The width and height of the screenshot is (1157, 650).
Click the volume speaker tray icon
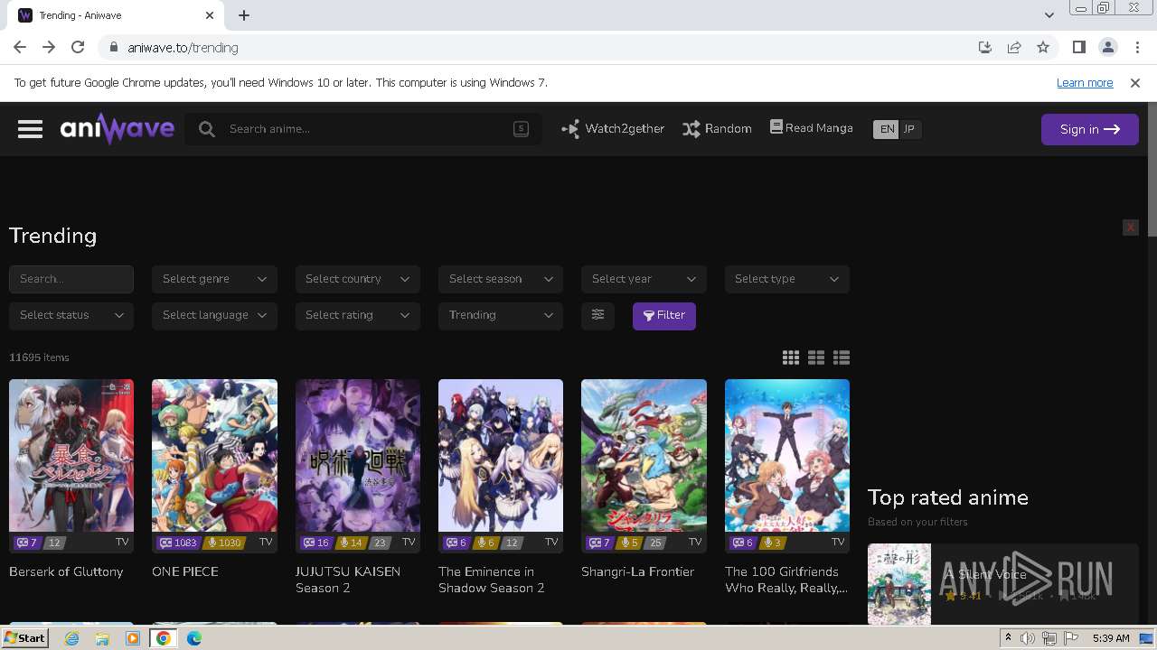click(x=1028, y=638)
